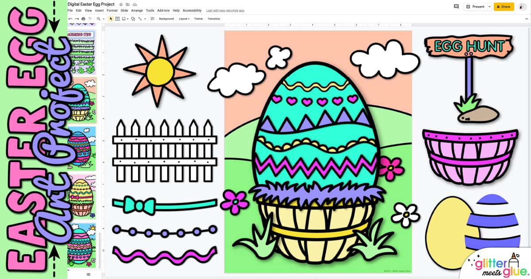
Task: Open the Insert menu
Action: [x=99, y=10]
